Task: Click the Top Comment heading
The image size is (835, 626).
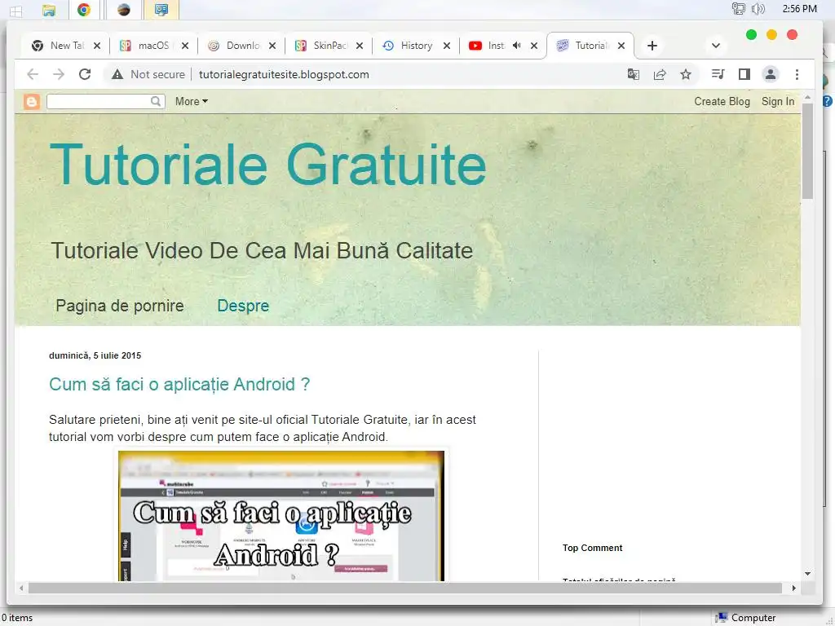Action: [592, 548]
